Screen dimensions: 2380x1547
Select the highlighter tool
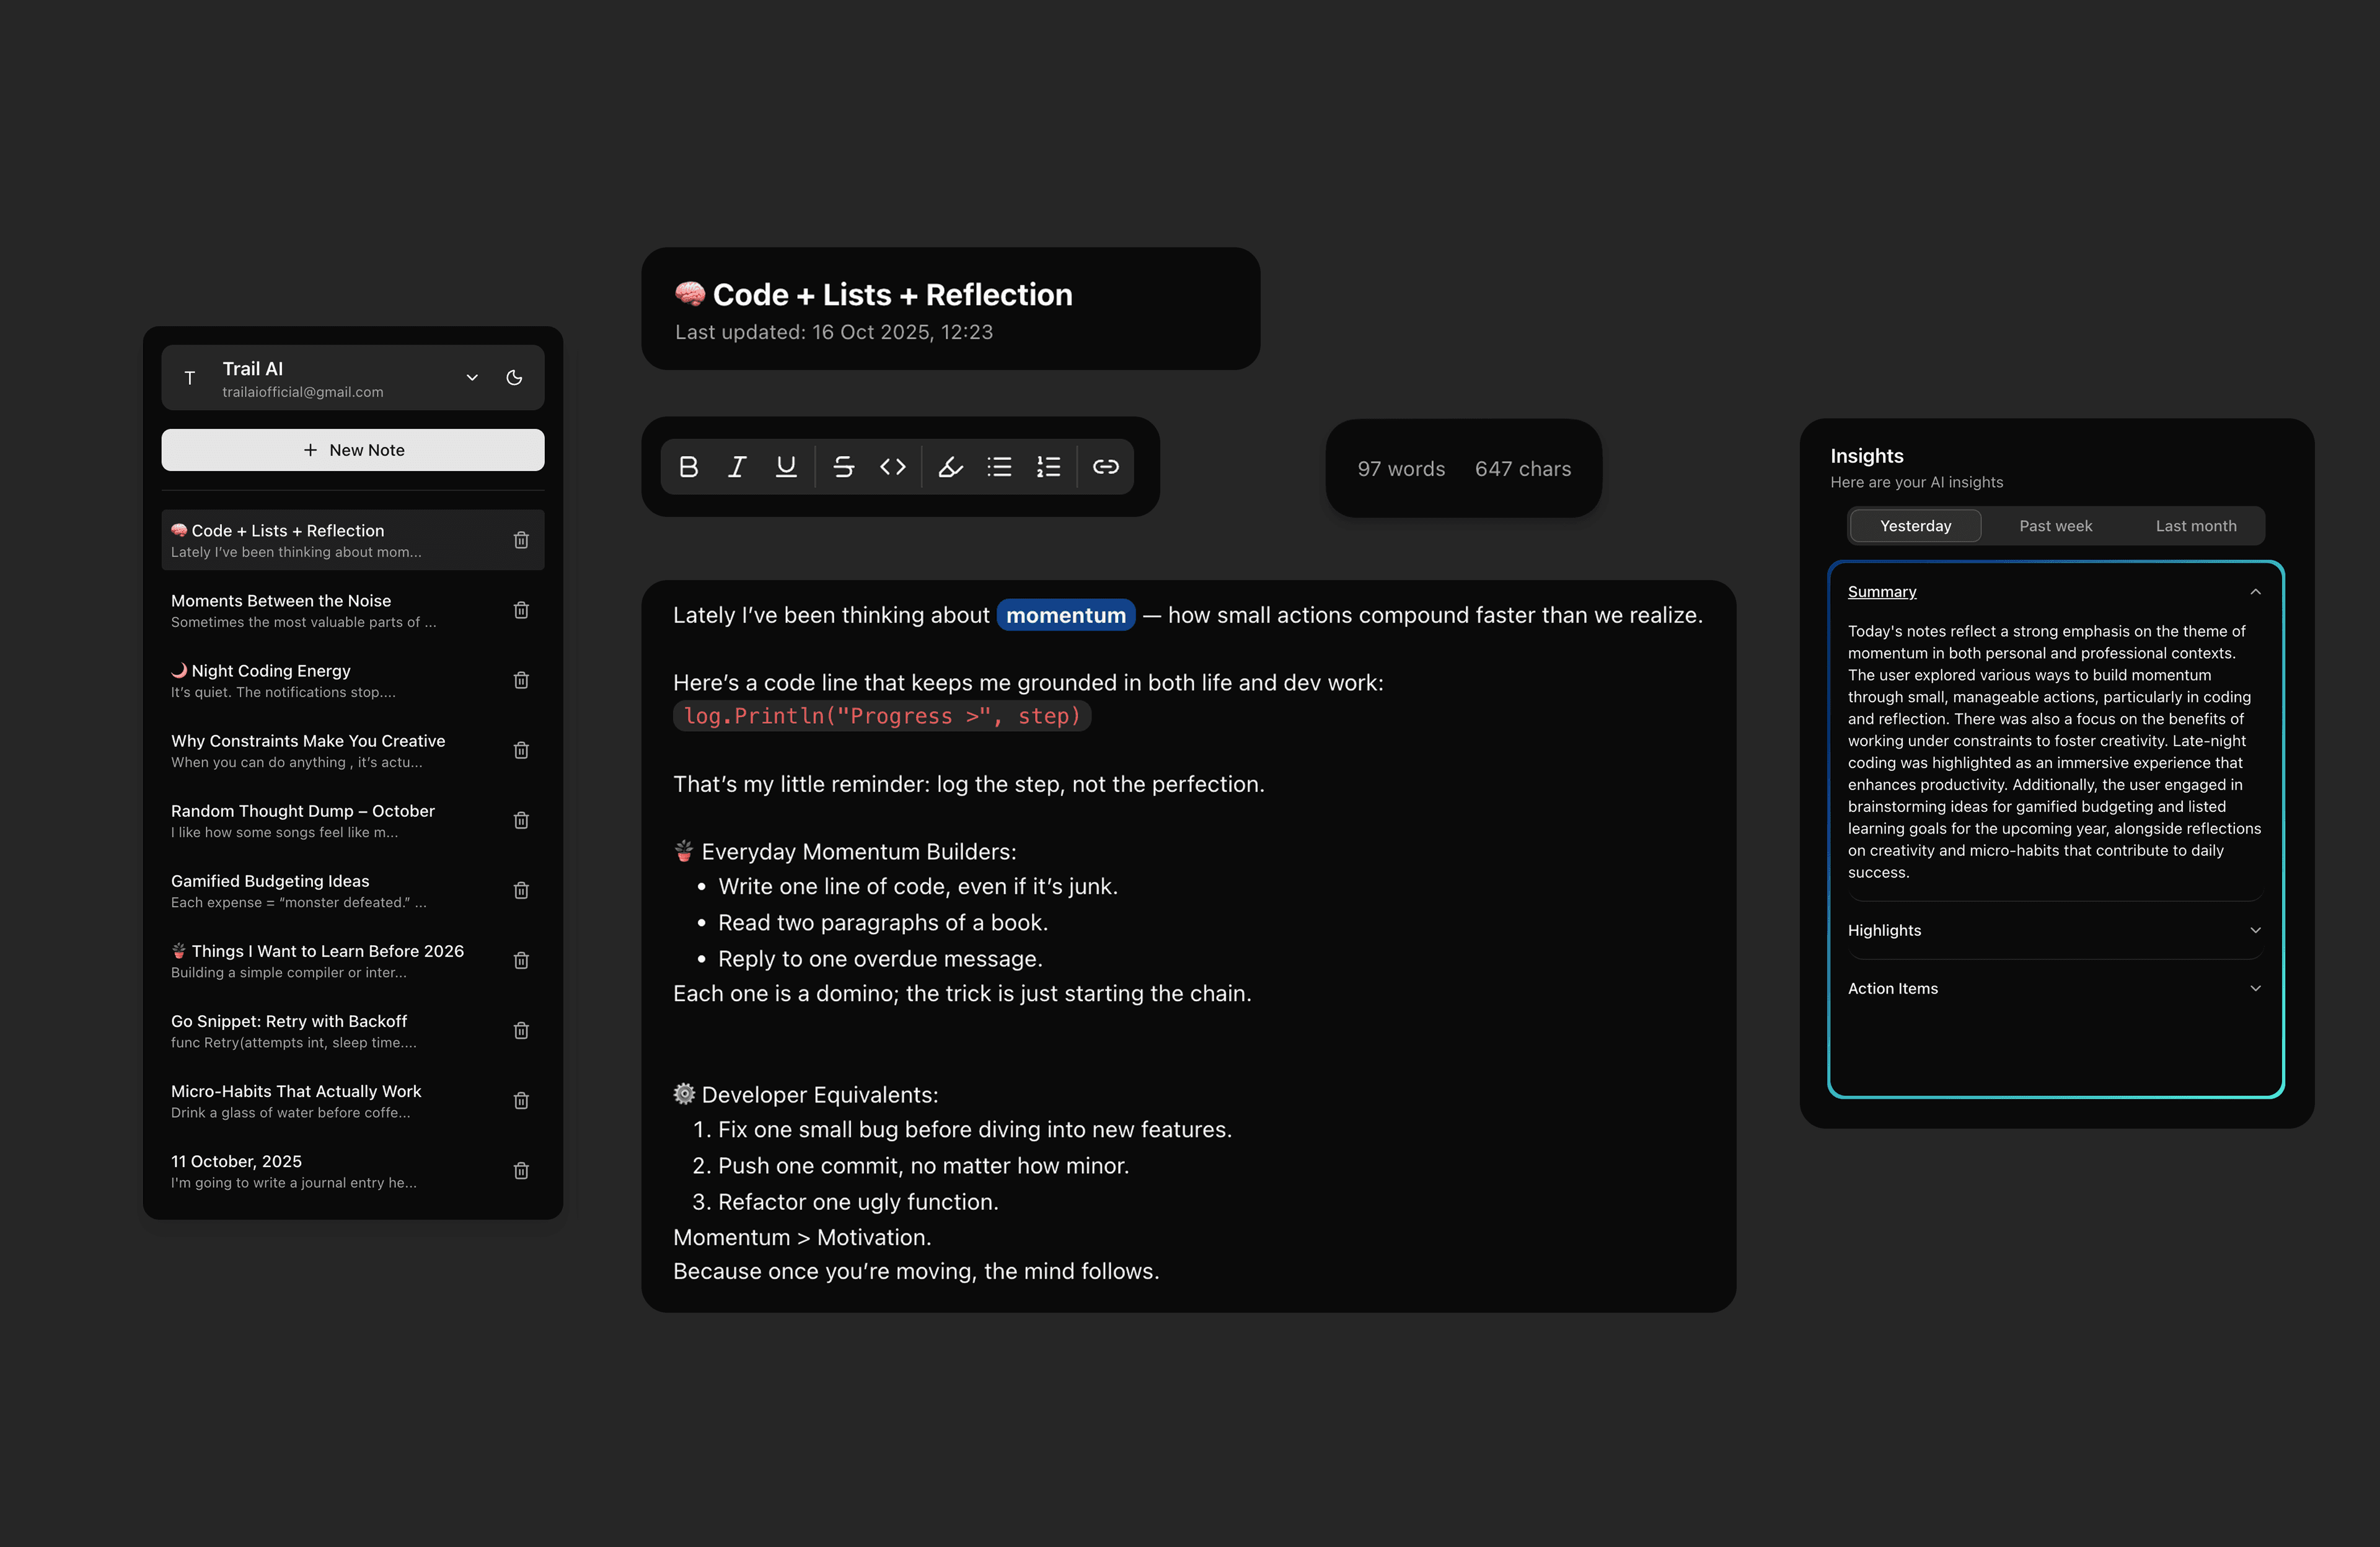coord(950,467)
